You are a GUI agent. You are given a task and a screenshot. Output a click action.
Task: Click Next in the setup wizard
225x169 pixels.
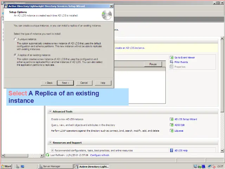coord(65,83)
